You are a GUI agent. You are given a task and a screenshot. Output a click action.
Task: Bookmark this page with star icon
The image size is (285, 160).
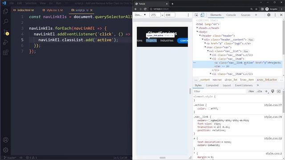pos(256,9)
